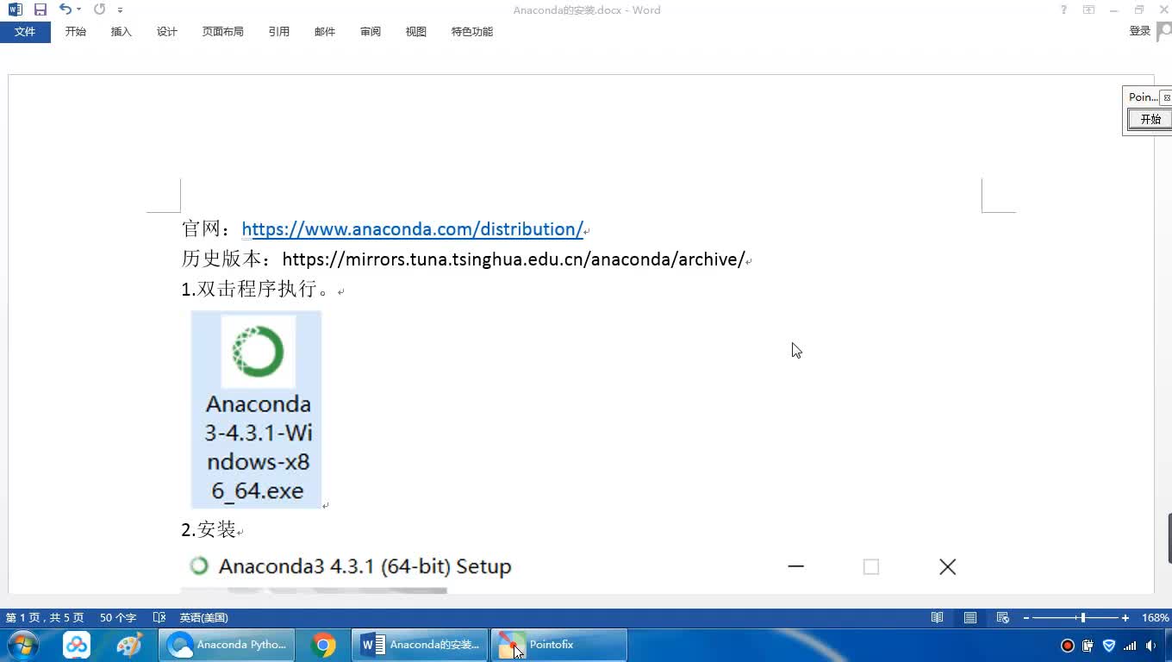Click the anaconda.com distribution hyperlink
Screen dimensions: 1172x662
[x=412, y=229]
